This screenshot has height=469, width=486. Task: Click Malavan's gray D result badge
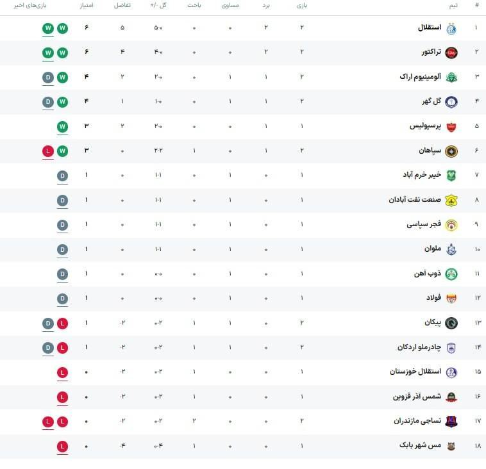pos(62,250)
